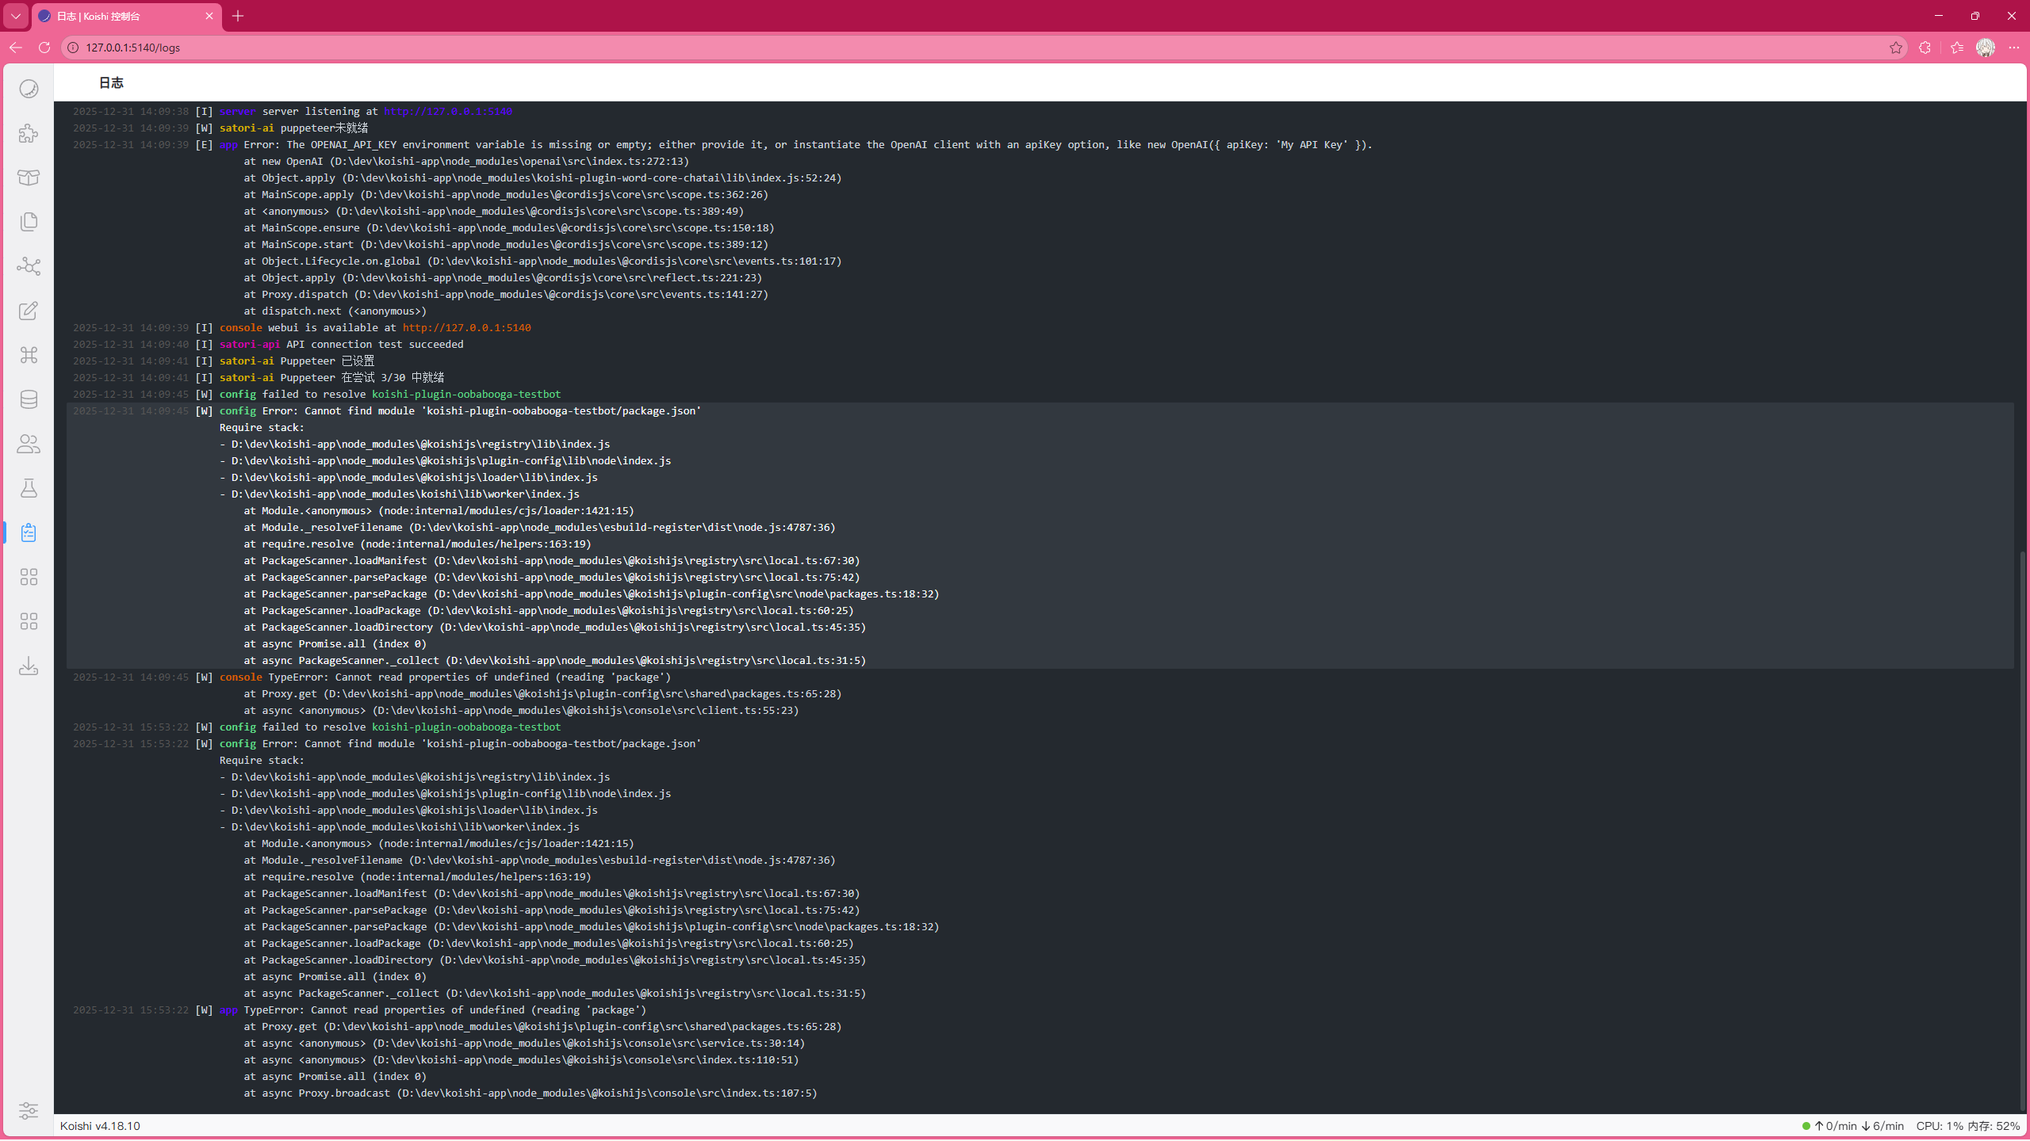Open the browser three-dot settings menu
Screen dimensions: 2030x1141
pos(2014,48)
